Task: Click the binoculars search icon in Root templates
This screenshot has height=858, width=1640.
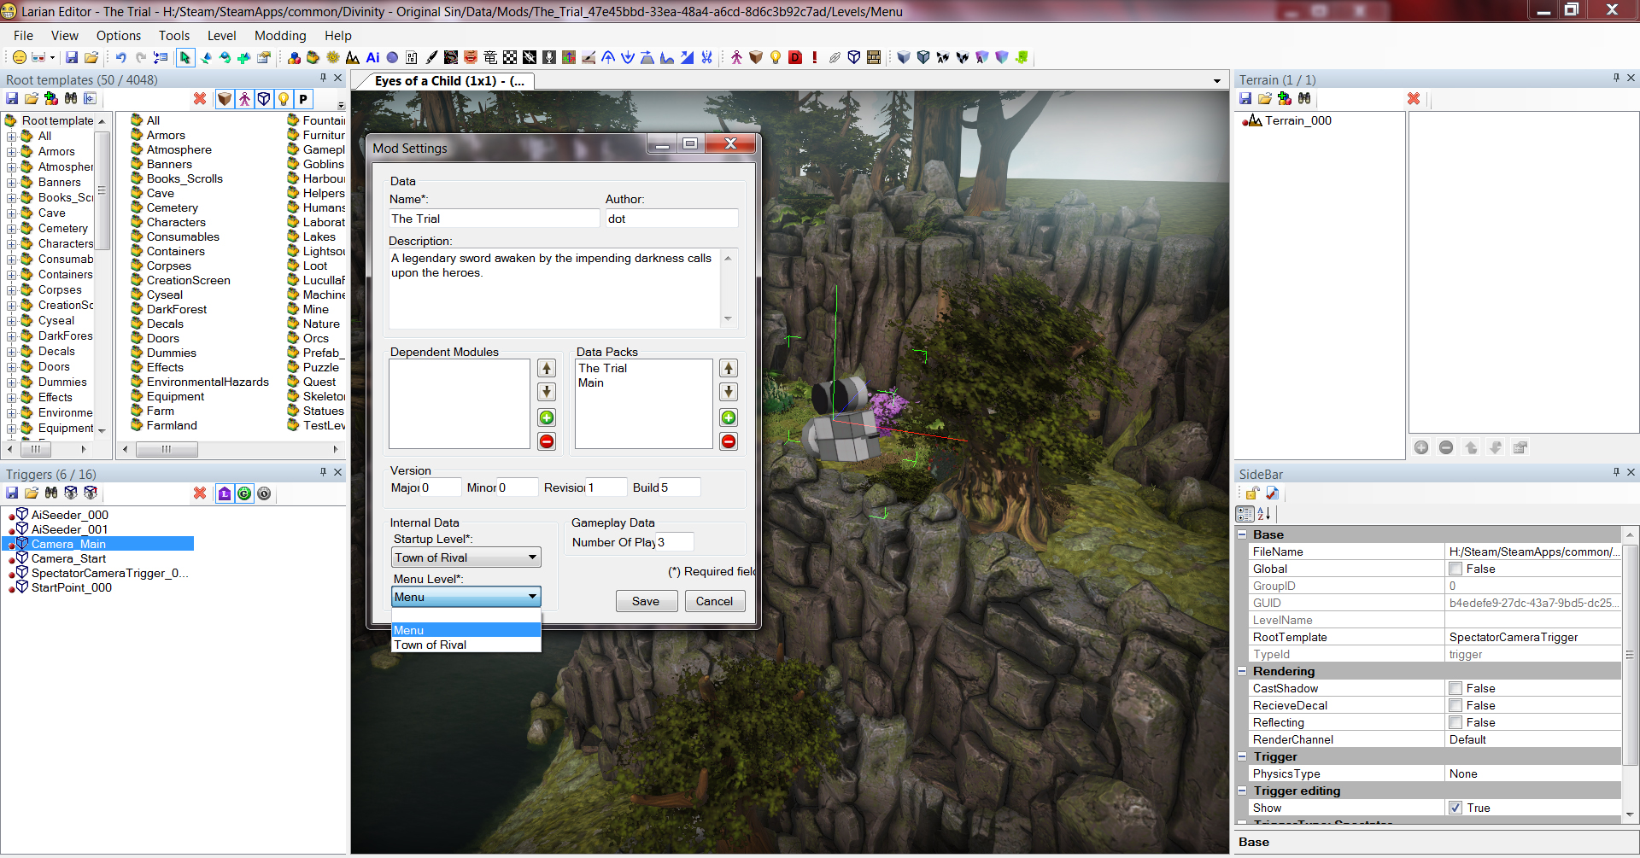Action: pyautogui.click(x=71, y=99)
